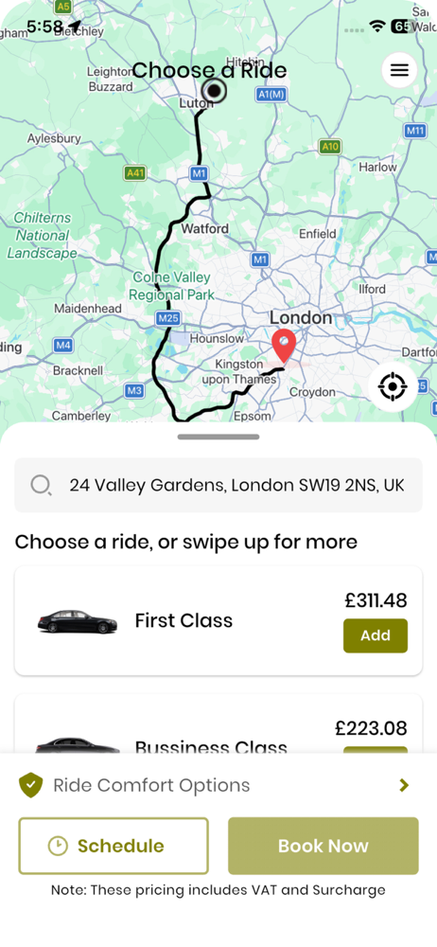Tap the red destination pin on map
This screenshot has height=947, width=437.
(x=284, y=346)
